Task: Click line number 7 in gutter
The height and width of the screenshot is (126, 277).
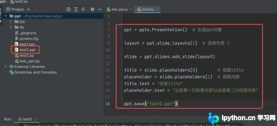Action: pyautogui.click(x=109, y=30)
